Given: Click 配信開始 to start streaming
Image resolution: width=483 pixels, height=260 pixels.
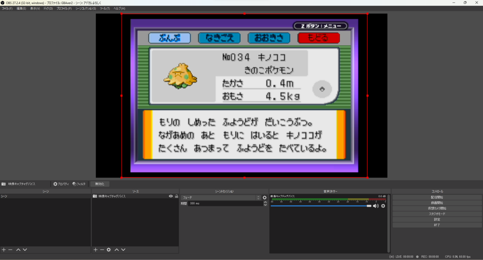Looking at the screenshot, I should [x=437, y=197].
